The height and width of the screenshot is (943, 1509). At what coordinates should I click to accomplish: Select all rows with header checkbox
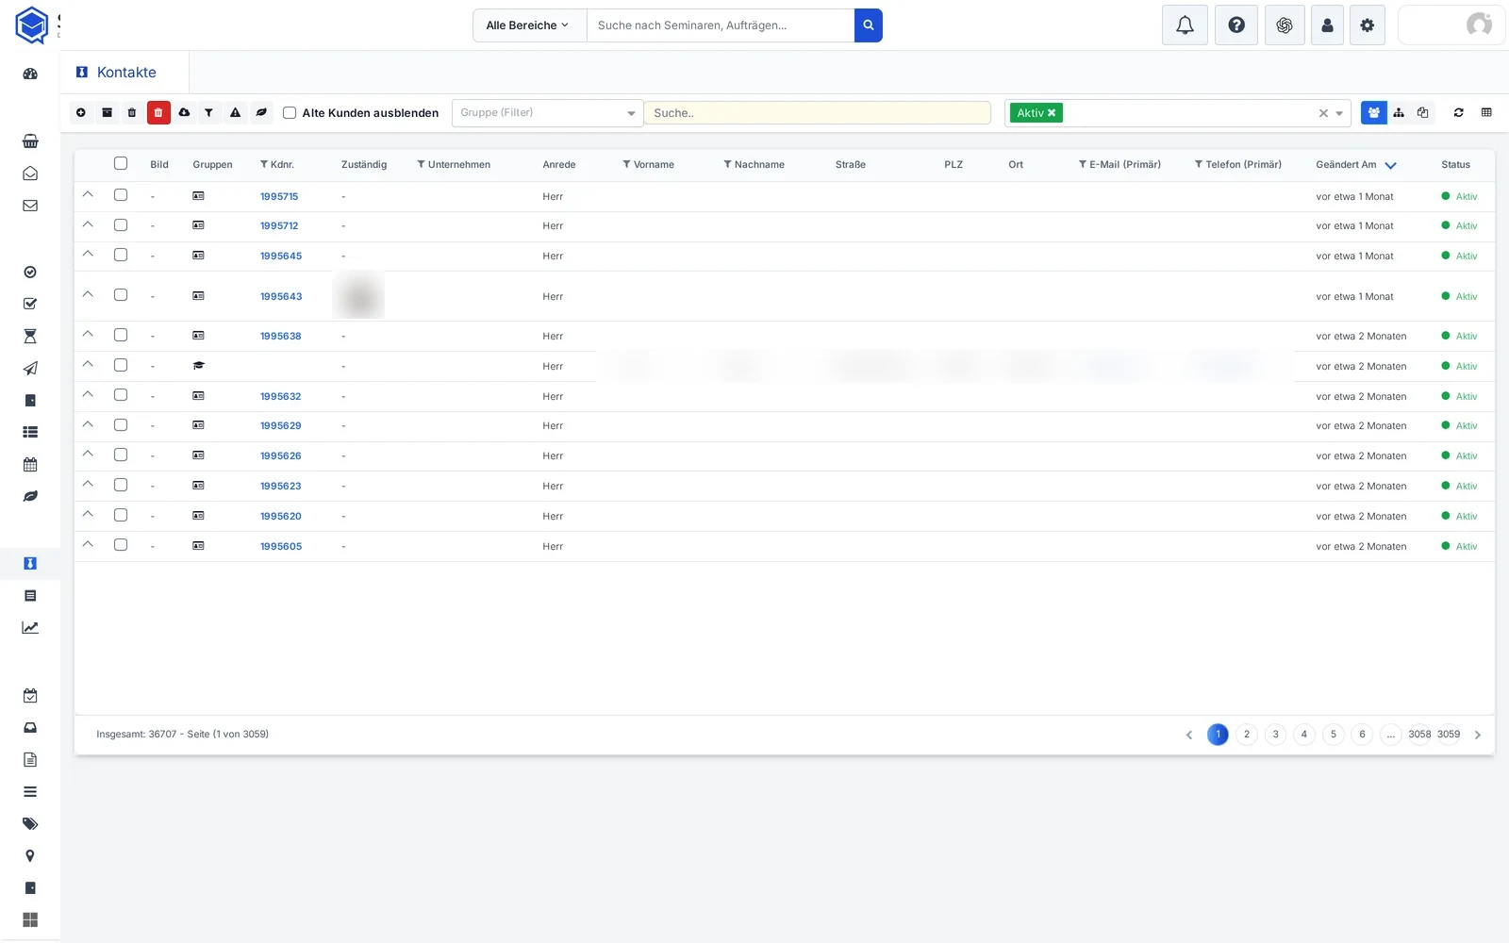tap(121, 163)
